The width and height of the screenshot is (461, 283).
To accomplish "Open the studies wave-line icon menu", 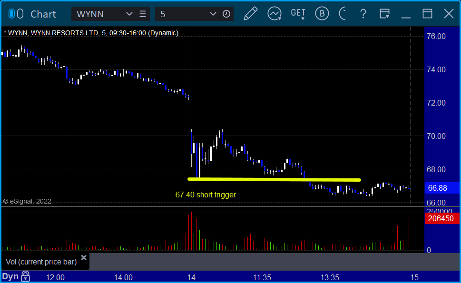I will 275,14.
